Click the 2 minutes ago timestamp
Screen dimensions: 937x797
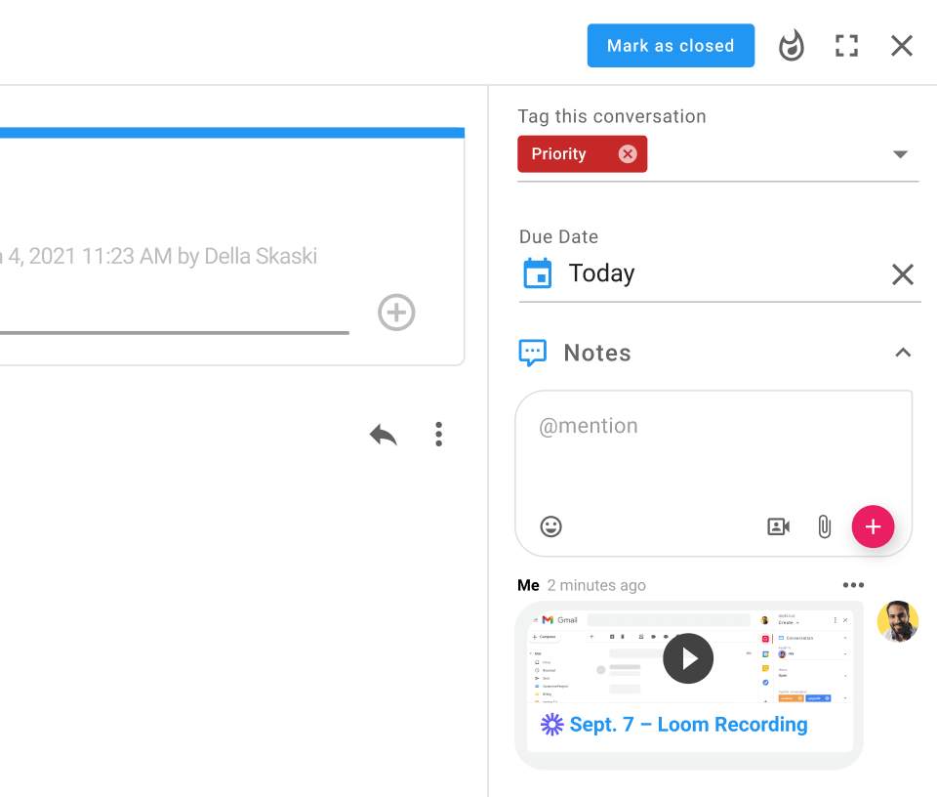596,585
